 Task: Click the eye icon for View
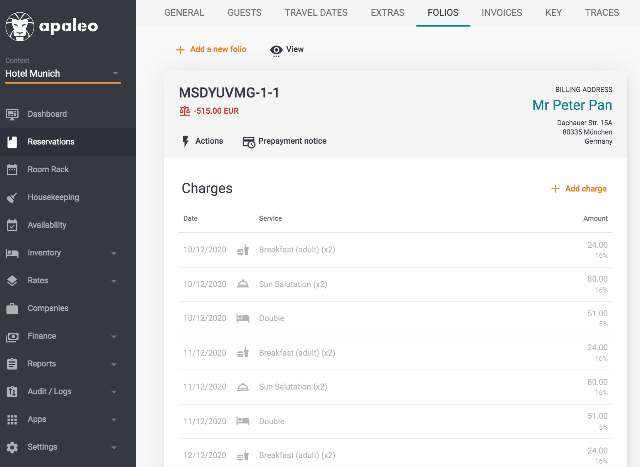276,50
